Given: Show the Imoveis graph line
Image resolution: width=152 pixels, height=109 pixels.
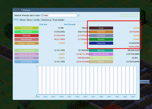Looking at the screenshot, I should click(x=101, y=39).
